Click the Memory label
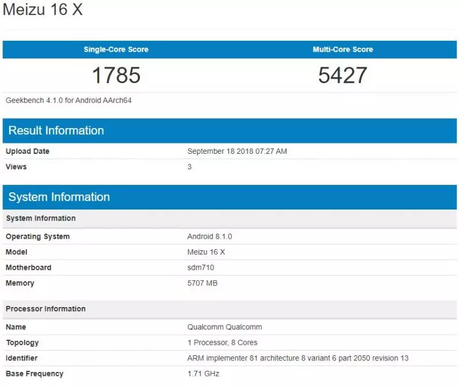The width and height of the screenshot is (459, 388). 20,283
